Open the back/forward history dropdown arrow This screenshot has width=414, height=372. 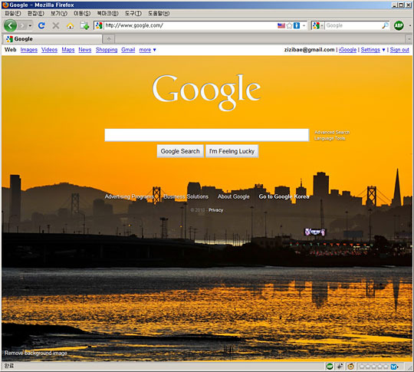(x=30, y=25)
